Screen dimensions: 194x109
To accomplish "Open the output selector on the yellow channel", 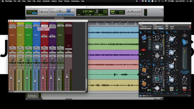I will 20,49.
